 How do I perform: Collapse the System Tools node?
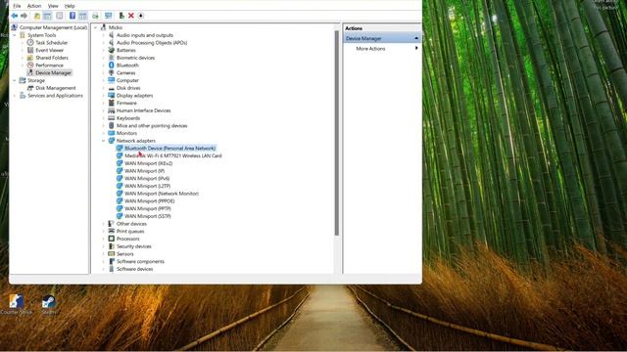15,35
